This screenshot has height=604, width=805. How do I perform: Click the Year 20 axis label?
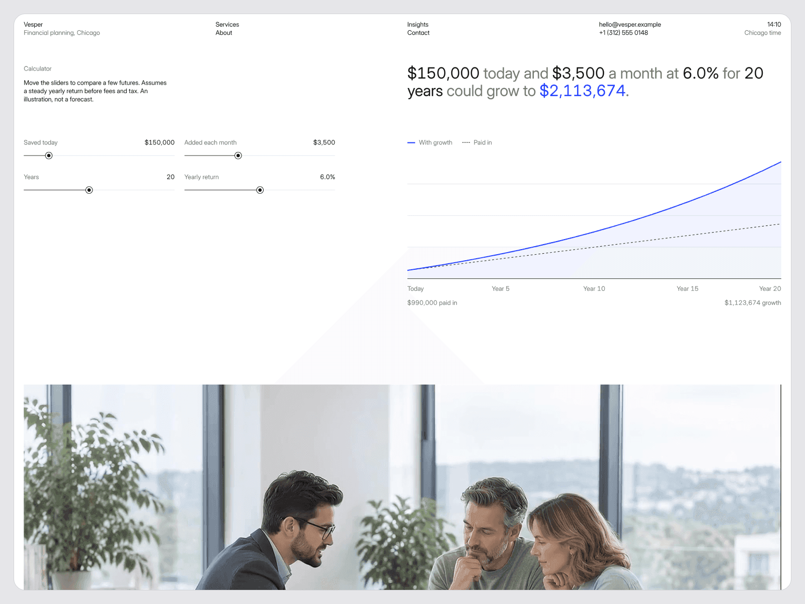[x=770, y=288]
